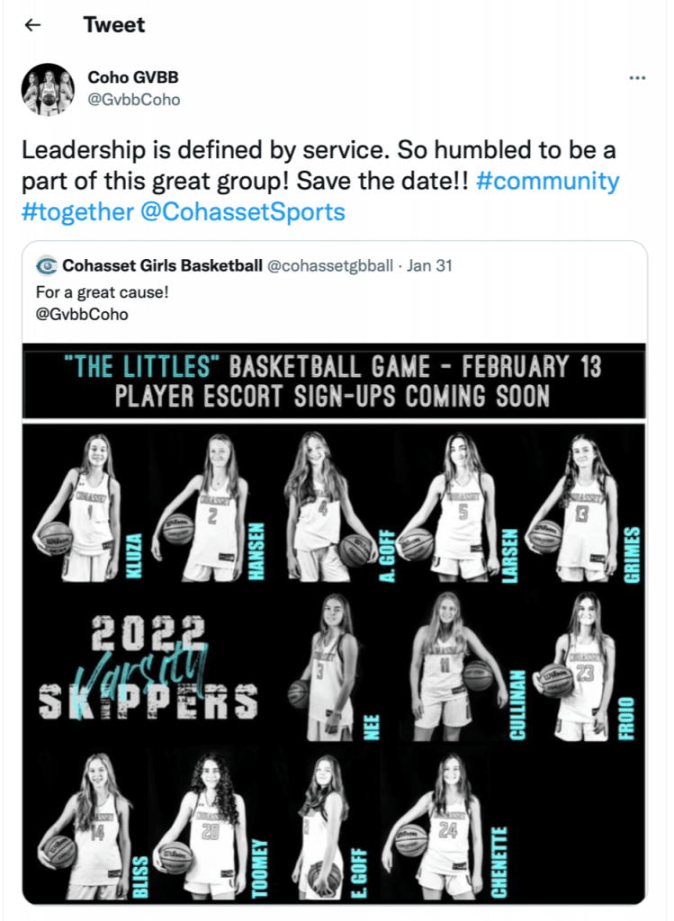Click the back arrow icon

(x=33, y=25)
